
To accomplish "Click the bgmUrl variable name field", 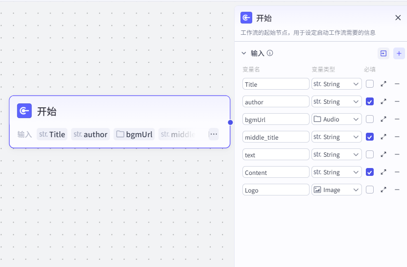I will click(x=276, y=119).
